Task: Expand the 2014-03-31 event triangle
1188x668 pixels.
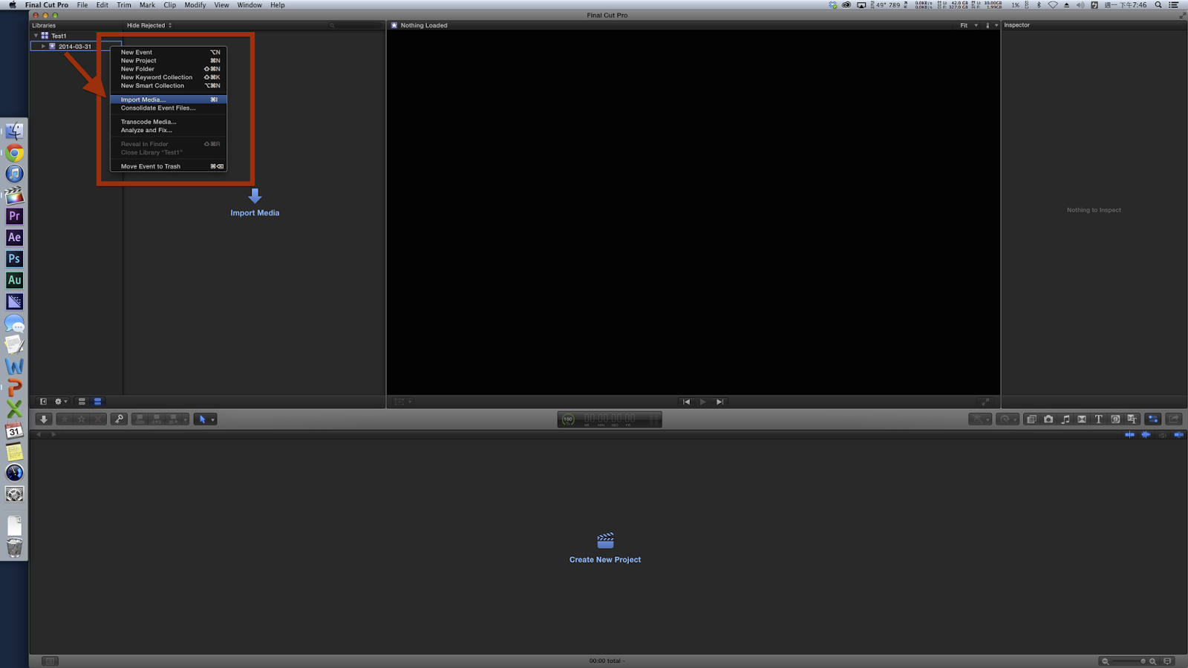Action: point(43,46)
